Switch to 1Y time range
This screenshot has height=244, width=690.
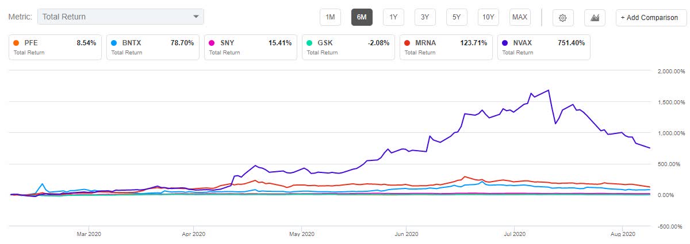pos(393,17)
